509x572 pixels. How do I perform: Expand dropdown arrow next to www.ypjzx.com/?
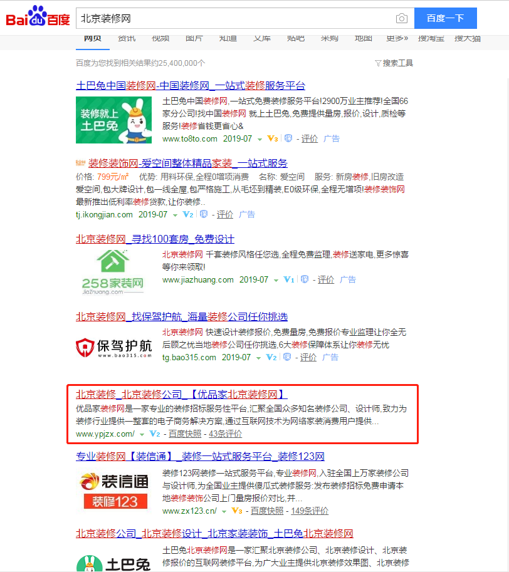point(142,434)
